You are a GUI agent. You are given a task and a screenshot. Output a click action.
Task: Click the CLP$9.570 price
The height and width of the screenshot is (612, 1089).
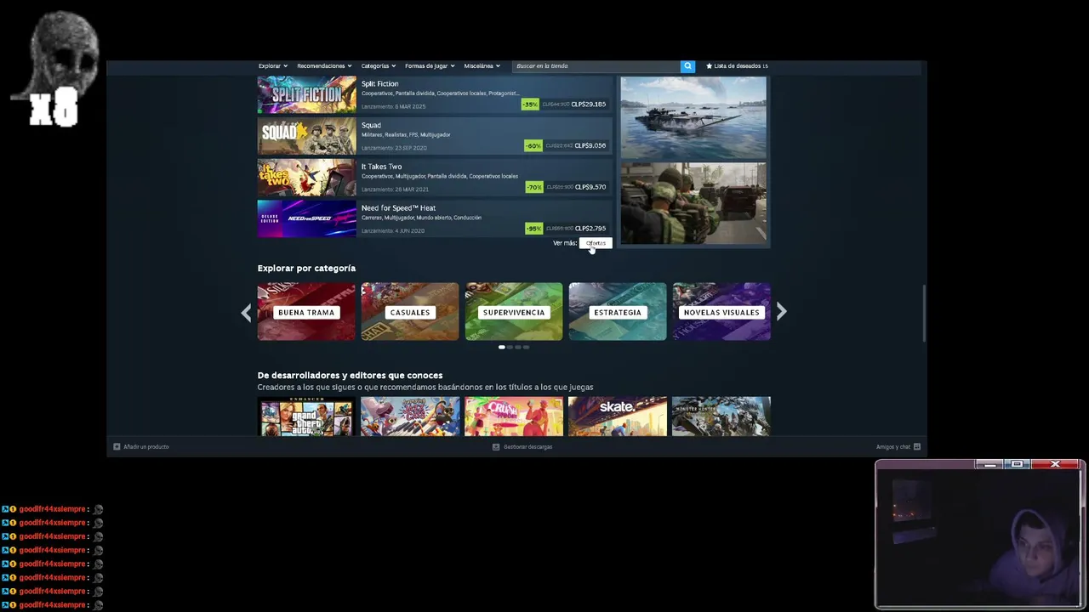coord(590,187)
